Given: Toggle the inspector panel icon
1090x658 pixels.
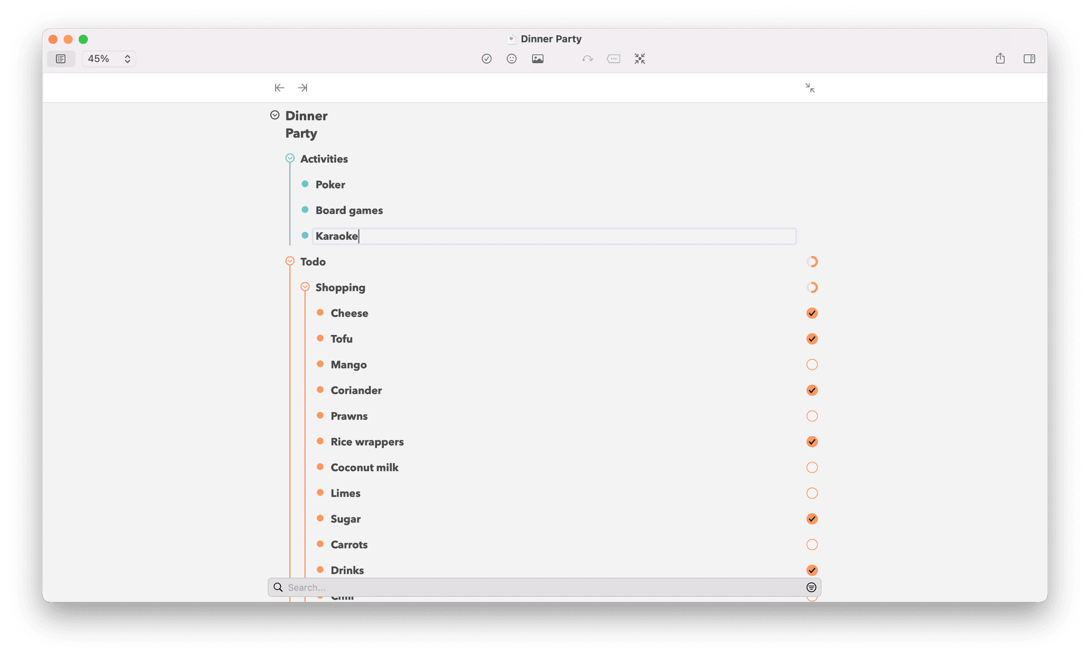Looking at the screenshot, I should pos(1030,58).
